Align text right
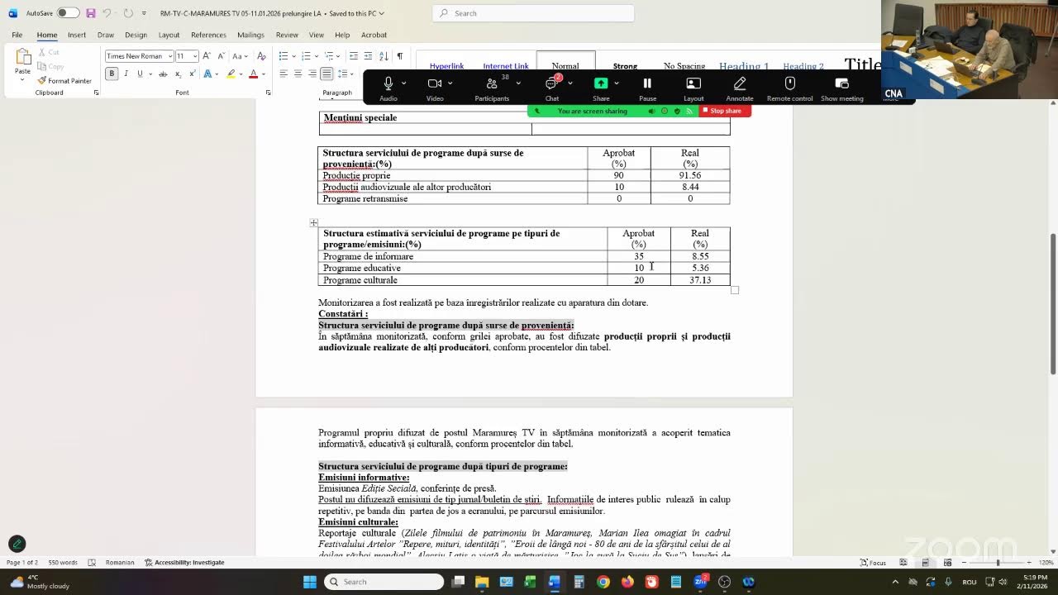 click(312, 74)
